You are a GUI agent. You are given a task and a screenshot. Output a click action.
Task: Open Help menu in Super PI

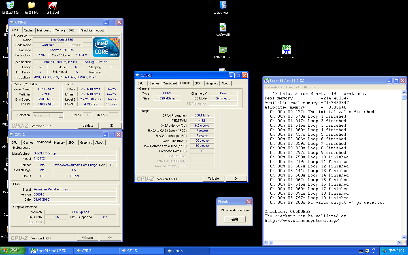tap(309, 87)
